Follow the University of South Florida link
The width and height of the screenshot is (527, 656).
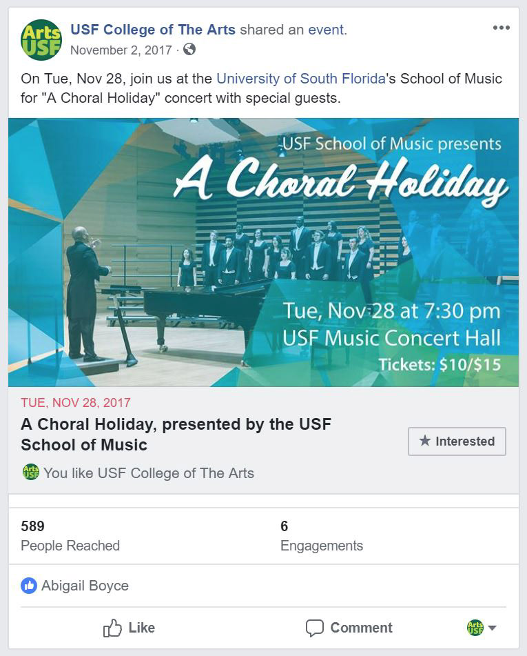point(300,79)
